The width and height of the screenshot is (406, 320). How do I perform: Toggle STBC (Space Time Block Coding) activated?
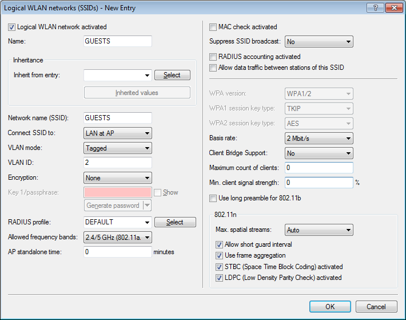pyautogui.click(x=219, y=267)
